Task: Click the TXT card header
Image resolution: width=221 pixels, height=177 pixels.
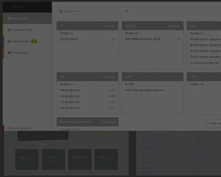Action: coord(204,77)
